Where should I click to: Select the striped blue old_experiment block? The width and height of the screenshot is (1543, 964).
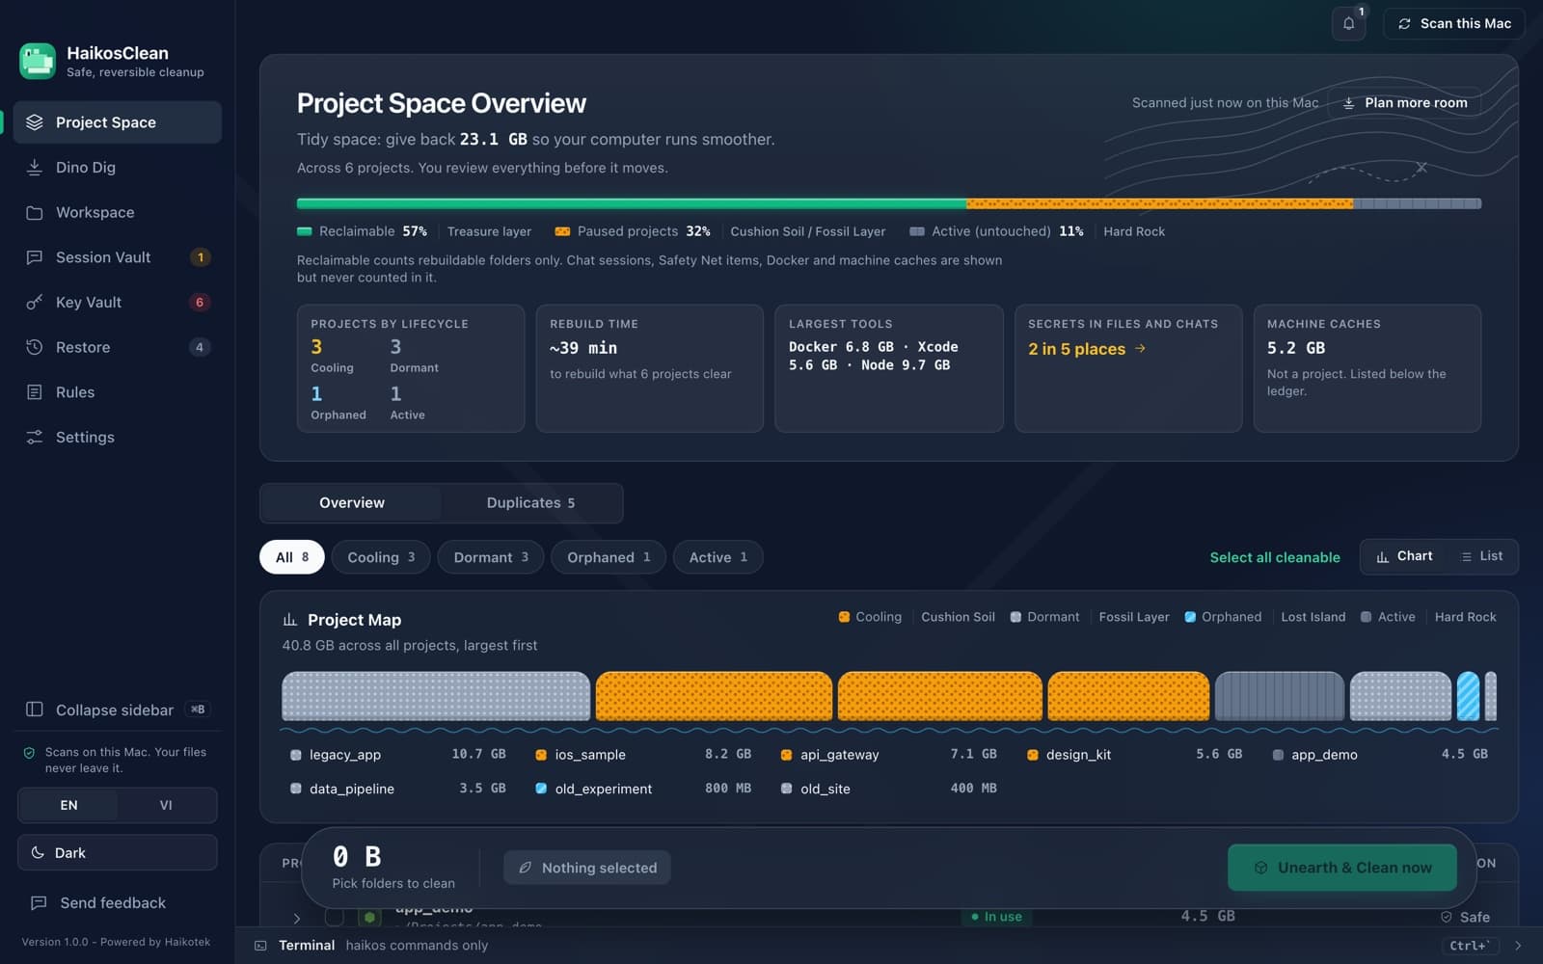(1468, 696)
